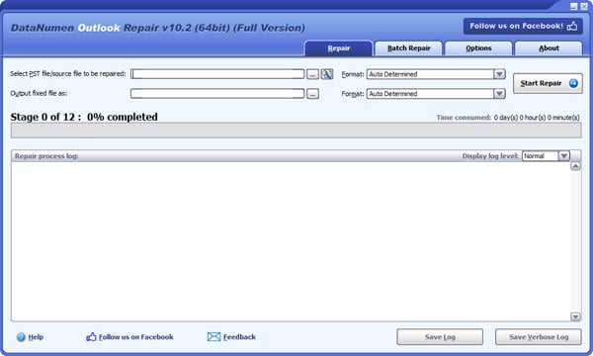
Task: Open the Display log level dropdown
Action: [x=564, y=156]
